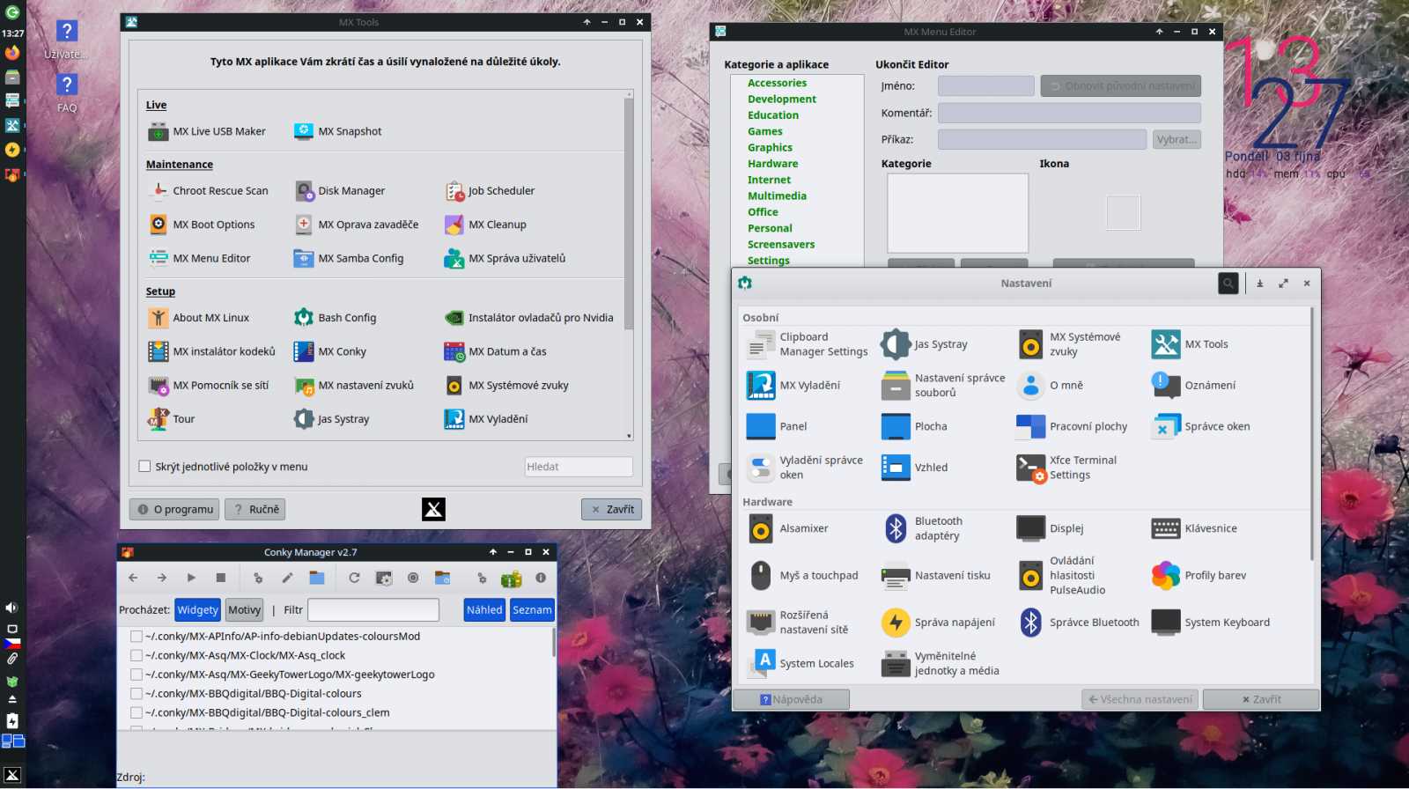Viewport: 1409px width, 789px height.
Task: Switch to Widgety browse mode
Action: point(197,610)
